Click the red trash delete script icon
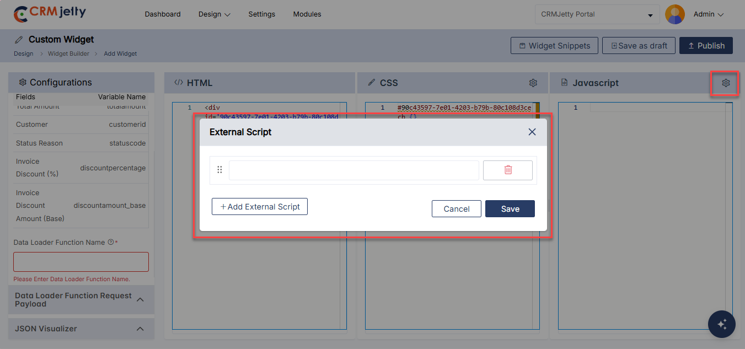This screenshot has width=745, height=349. [x=508, y=170]
